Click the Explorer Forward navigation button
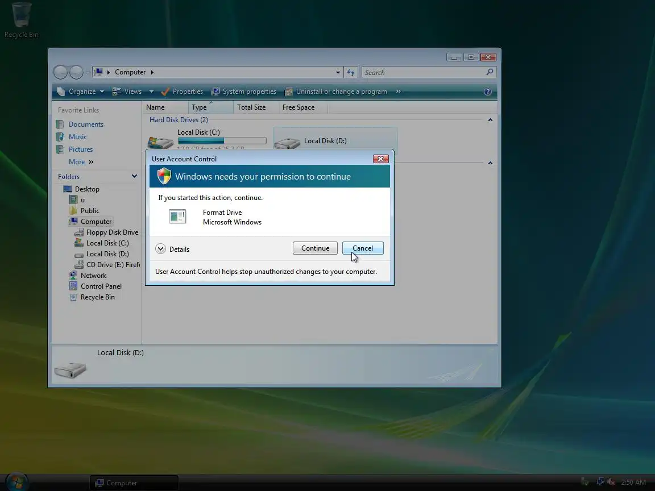655x491 pixels. click(x=76, y=72)
